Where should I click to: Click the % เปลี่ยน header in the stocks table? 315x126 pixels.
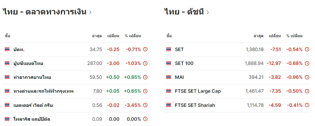pos(133,36)
